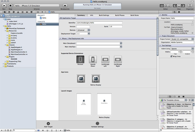This screenshot has height=132, width=195.
Task: Toggle the debug area view button
Action: point(179,6)
